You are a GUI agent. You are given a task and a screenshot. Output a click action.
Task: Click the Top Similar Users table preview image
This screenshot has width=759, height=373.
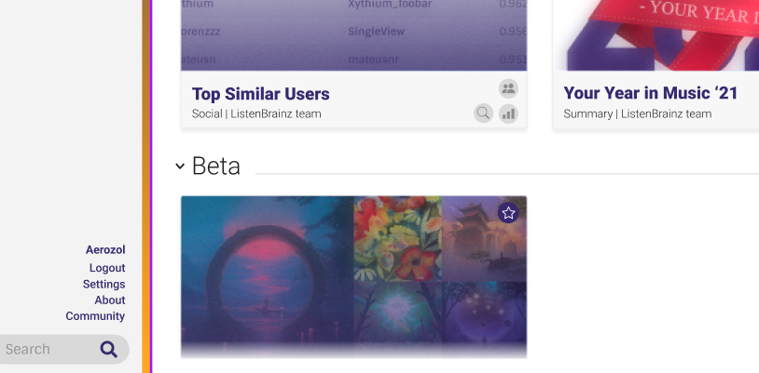pos(353,35)
